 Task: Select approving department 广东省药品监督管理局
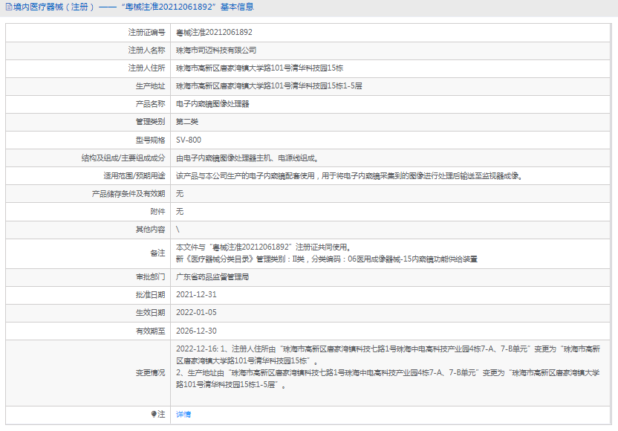pos(212,277)
